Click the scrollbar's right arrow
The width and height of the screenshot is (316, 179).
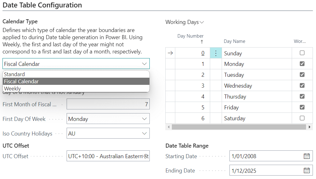pos(309,127)
